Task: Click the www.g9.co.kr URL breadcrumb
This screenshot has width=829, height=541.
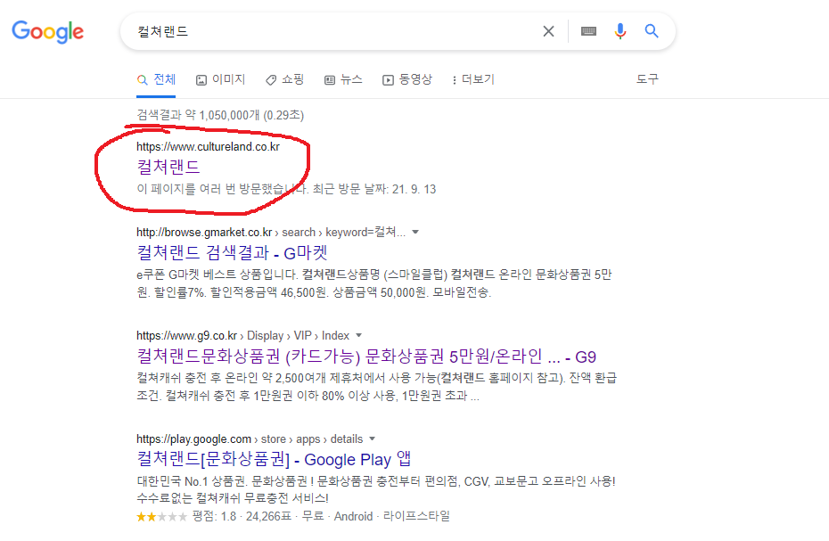Action: click(242, 335)
